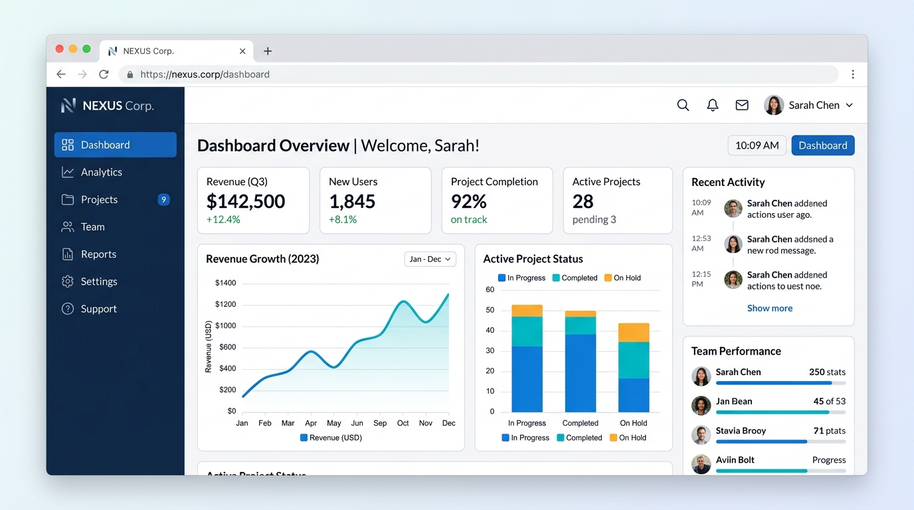Toggle the Revenue (USD) legend entry
The width and height of the screenshot is (914, 510).
coord(331,438)
